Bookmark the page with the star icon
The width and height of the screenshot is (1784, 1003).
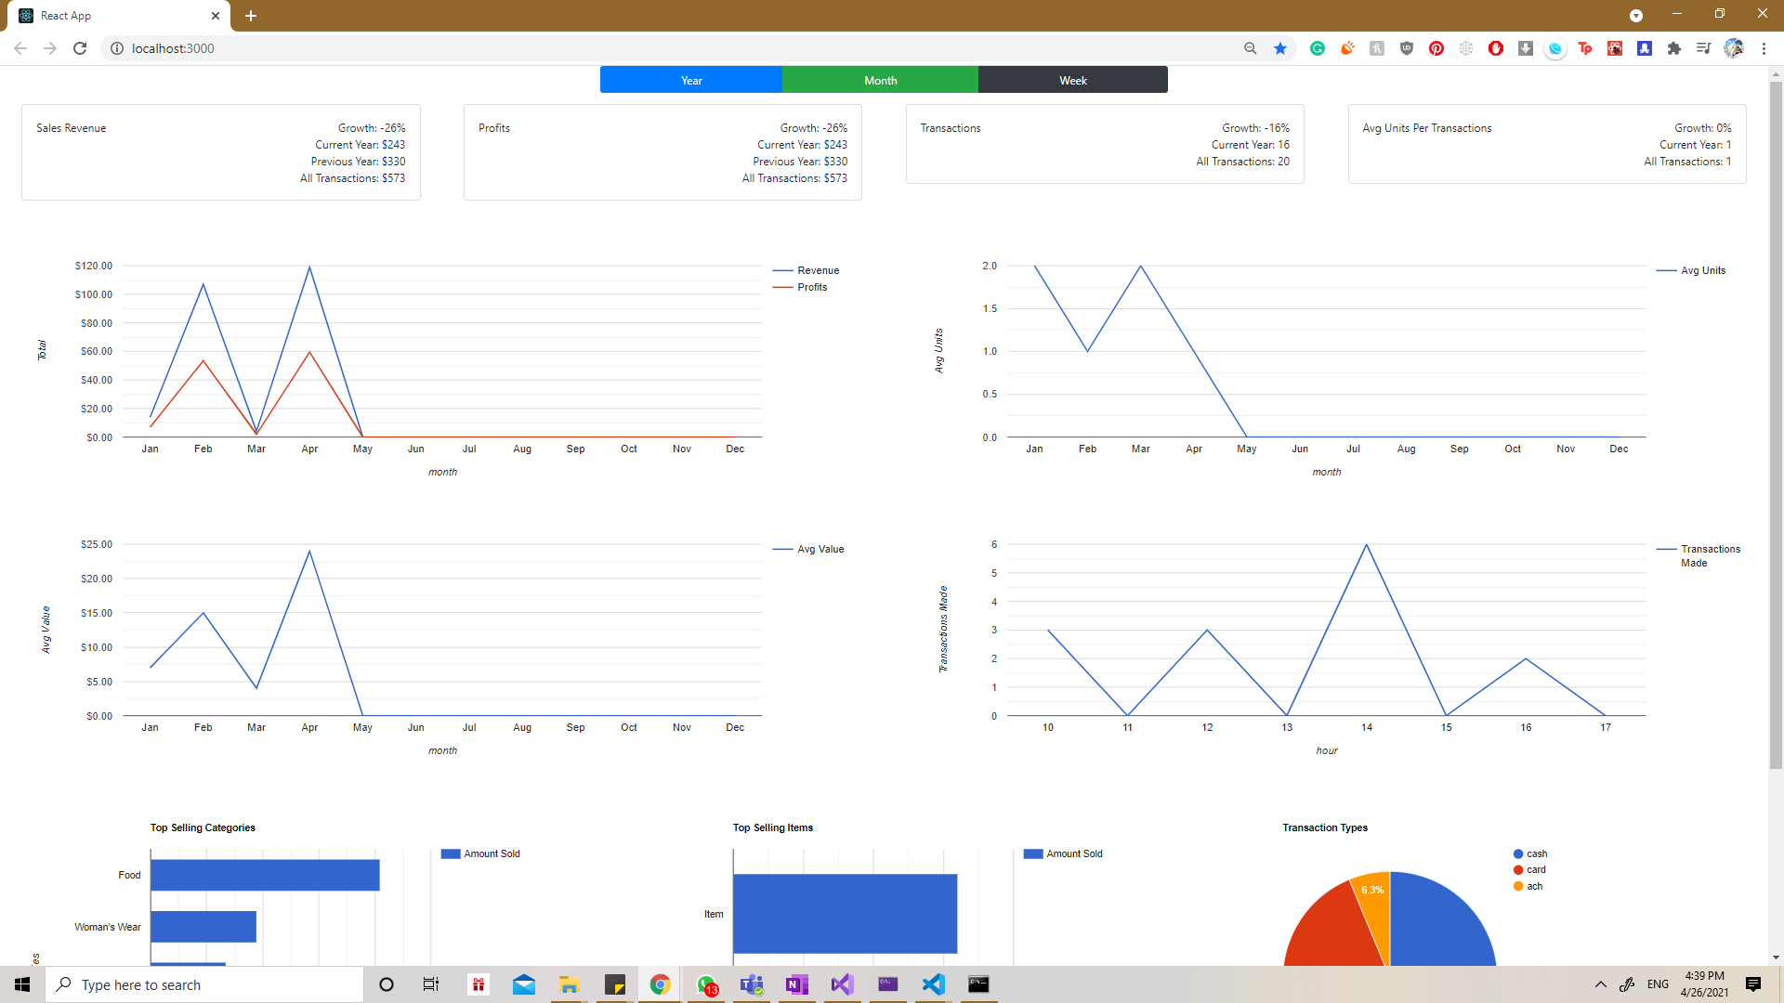(1280, 48)
